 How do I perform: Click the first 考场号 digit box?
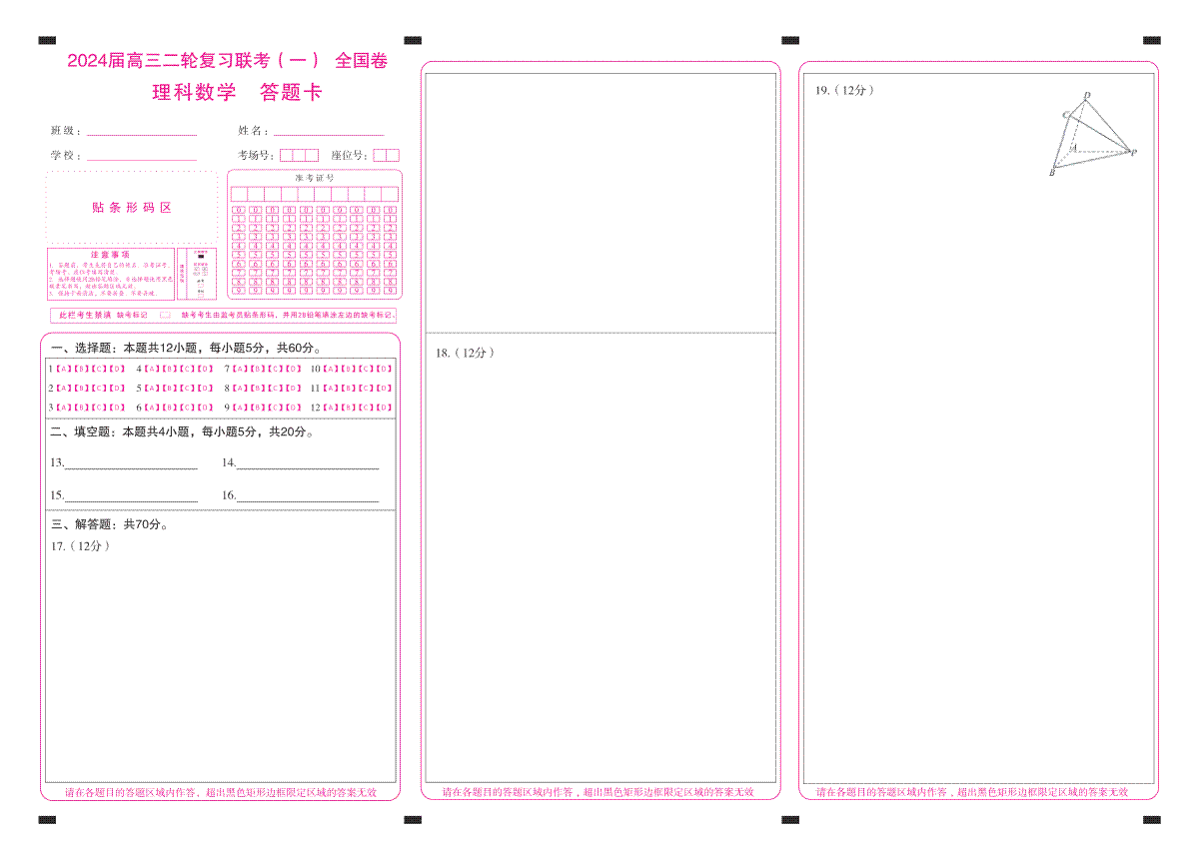[287, 155]
